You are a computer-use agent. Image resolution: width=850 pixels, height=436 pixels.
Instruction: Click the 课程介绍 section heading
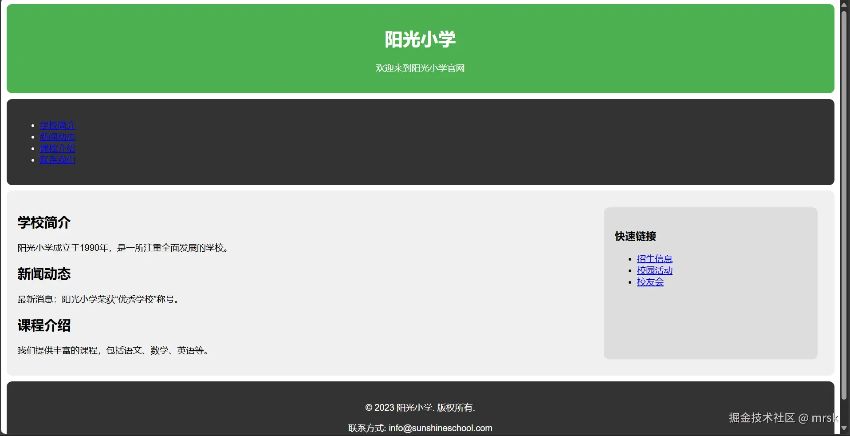coord(43,325)
